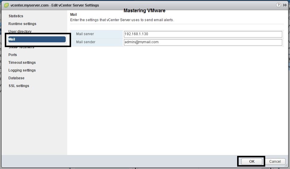Click the Mail sender label
The image size is (290, 169).
[x=86, y=42]
